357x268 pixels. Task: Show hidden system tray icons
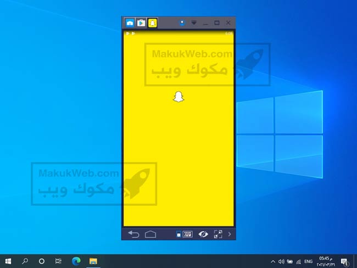[x=274, y=261]
